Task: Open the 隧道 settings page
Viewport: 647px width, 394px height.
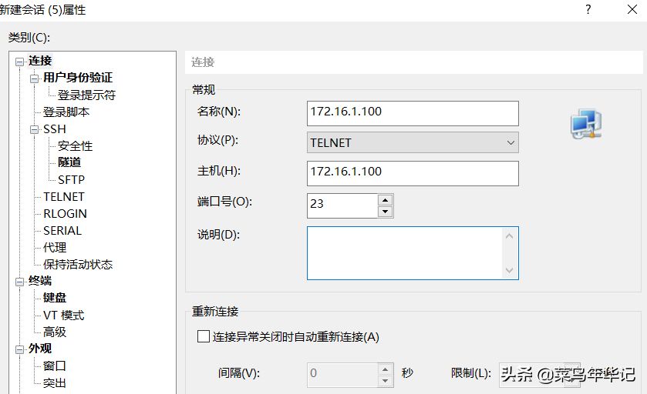Action: click(69, 162)
